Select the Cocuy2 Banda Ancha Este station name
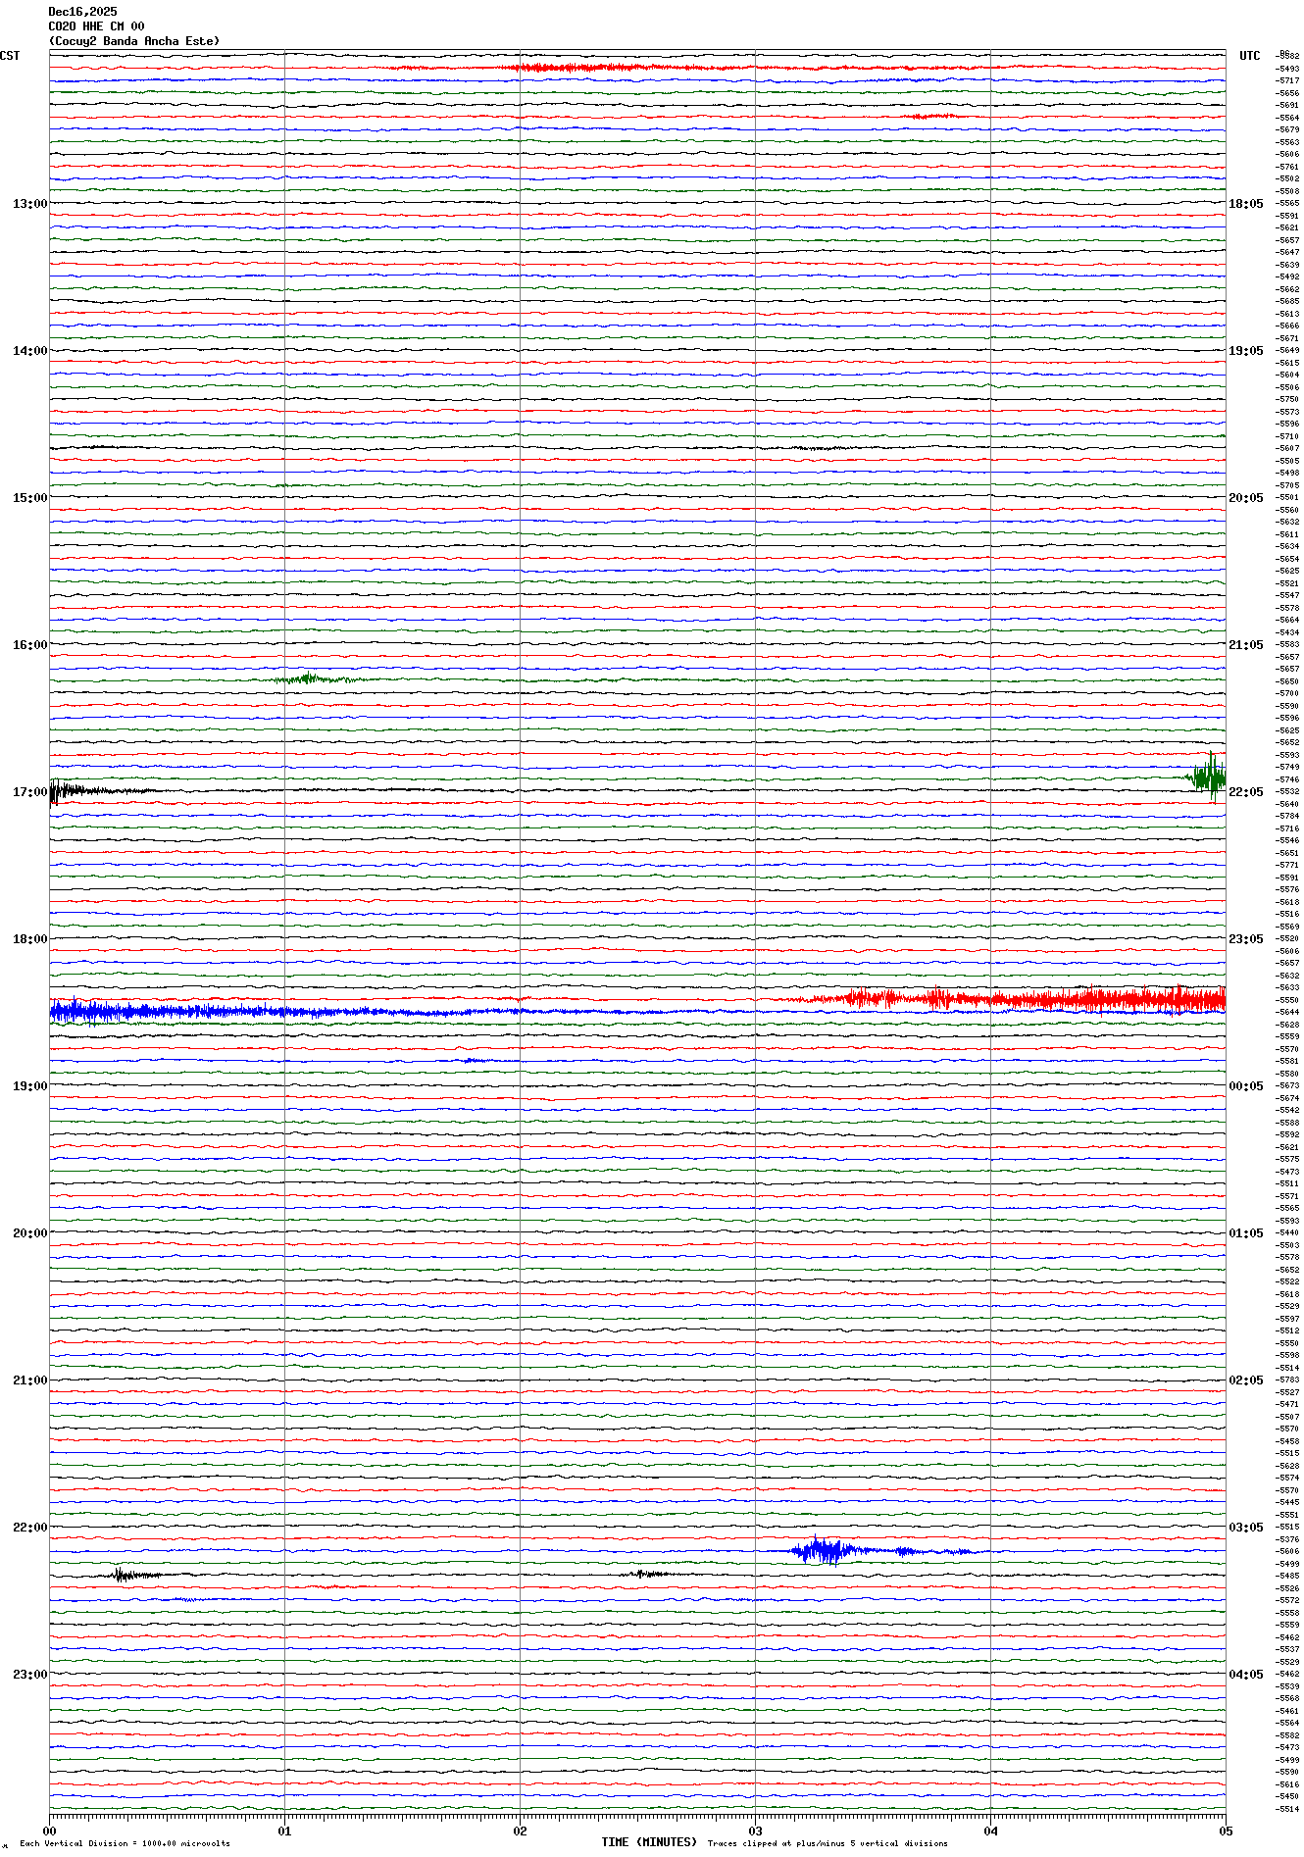Viewport: 1304px width, 1857px height. click(134, 41)
